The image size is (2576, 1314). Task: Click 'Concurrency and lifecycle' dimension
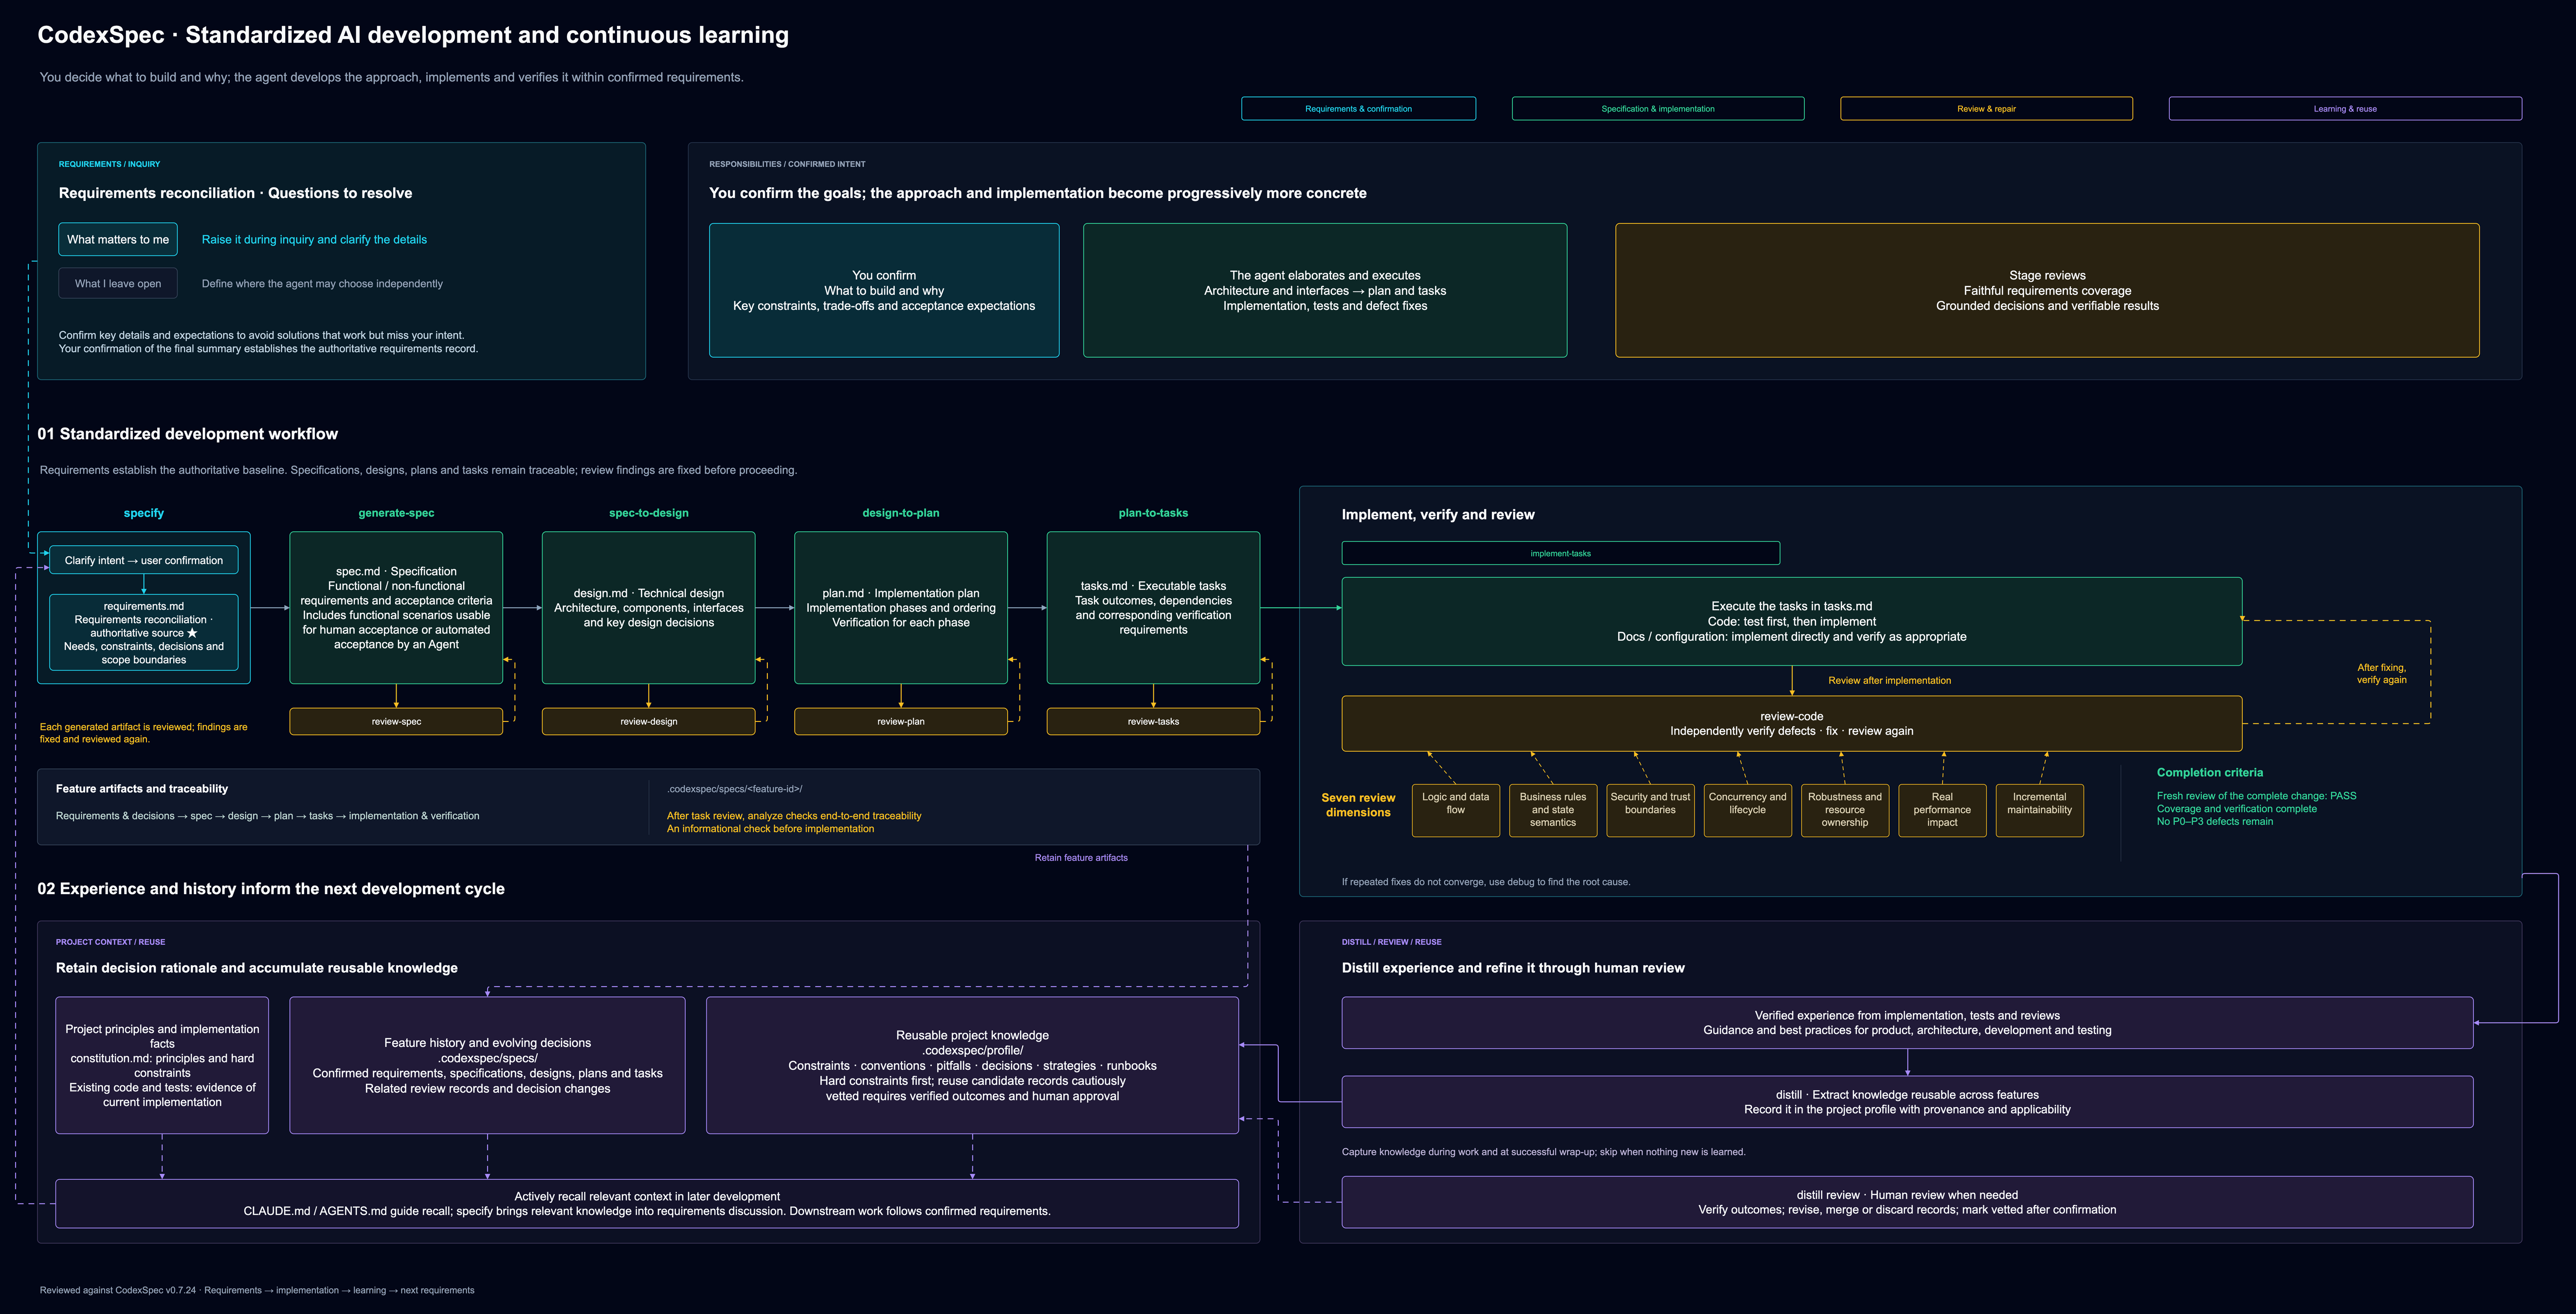(x=1747, y=810)
